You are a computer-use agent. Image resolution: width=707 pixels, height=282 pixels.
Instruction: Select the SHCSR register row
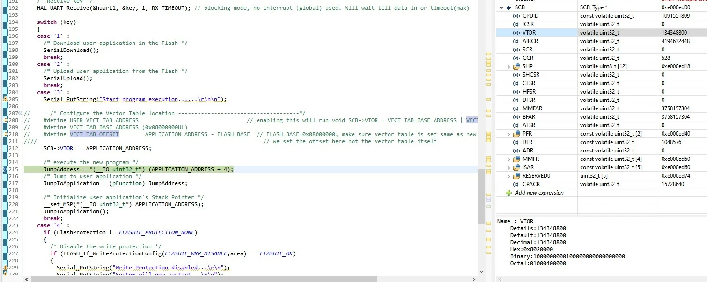coord(601,75)
